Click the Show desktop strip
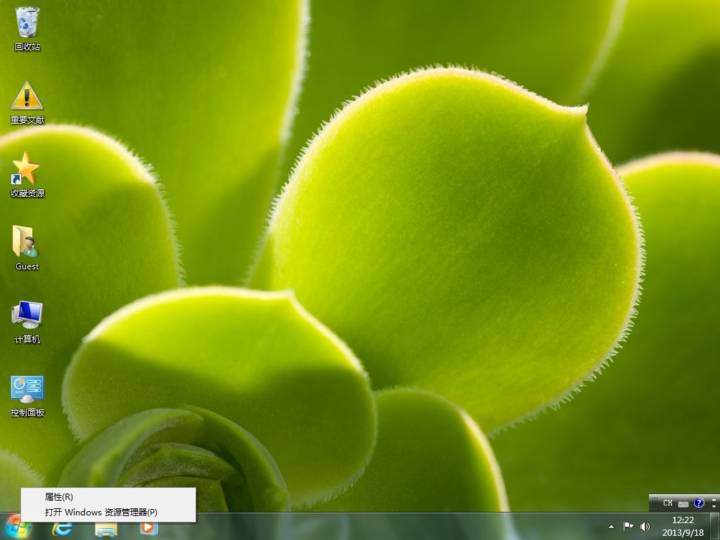720x540 pixels. 715,527
